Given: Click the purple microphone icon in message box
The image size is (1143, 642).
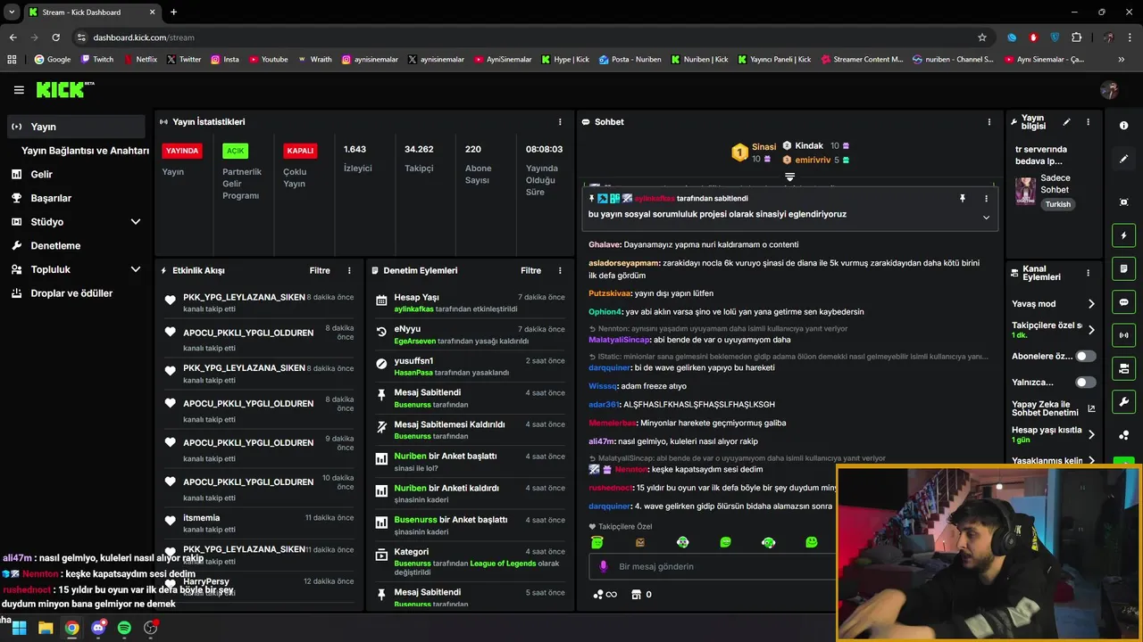Looking at the screenshot, I should tap(604, 566).
